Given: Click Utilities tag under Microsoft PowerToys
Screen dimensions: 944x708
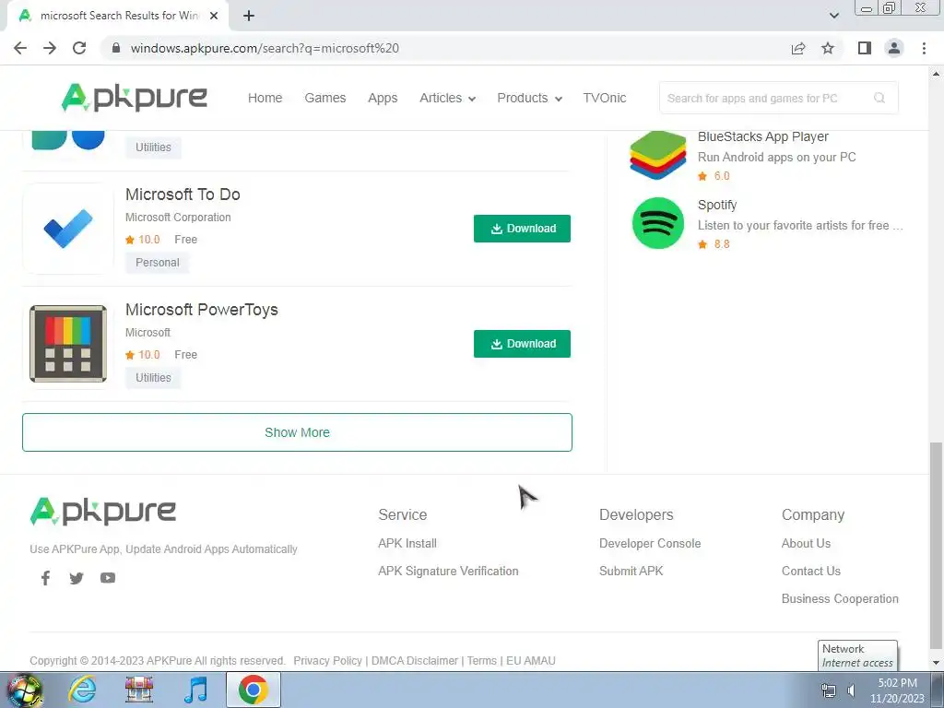Looking at the screenshot, I should (x=153, y=377).
